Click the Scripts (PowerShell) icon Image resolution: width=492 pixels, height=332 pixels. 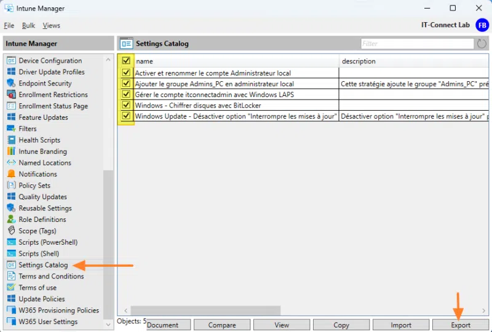coord(11,242)
